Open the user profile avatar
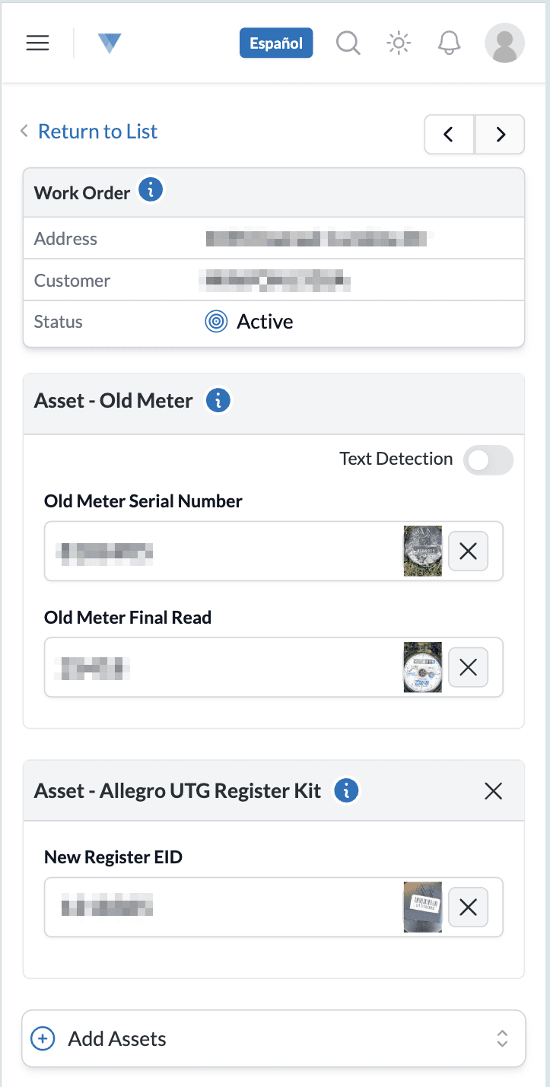This screenshot has height=1087, width=550. pos(504,43)
